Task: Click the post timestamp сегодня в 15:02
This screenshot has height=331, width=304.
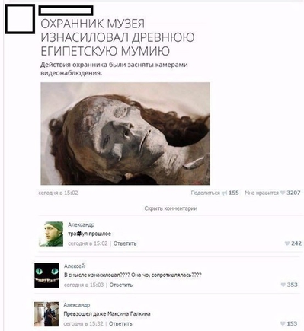Action: 58,193
